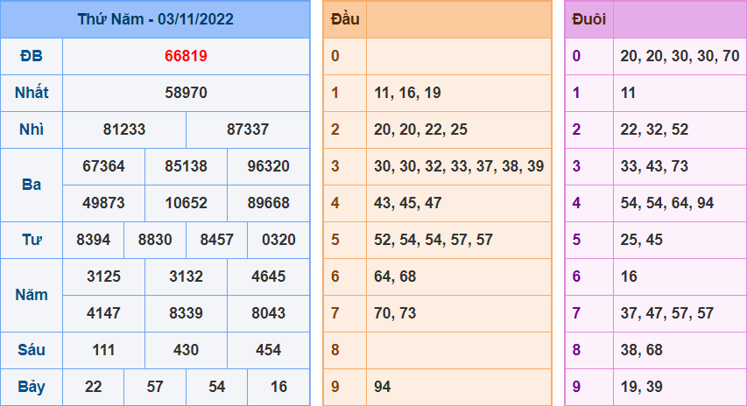Image resolution: width=747 pixels, height=406 pixels.
Task: Select second prize number 81233
Action: (123, 129)
